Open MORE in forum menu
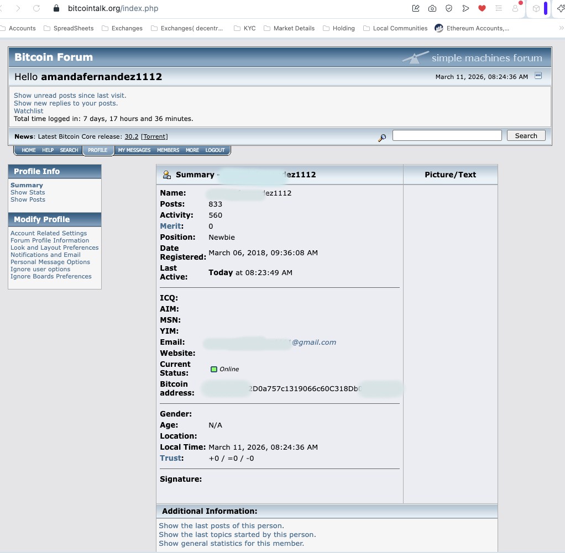This screenshot has width=565, height=553. tap(192, 150)
